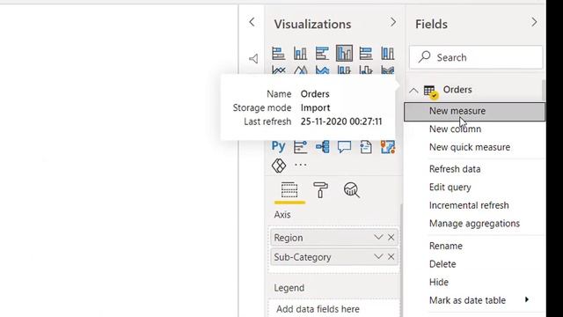Open Mark as date table submenu arrow

point(527,299)
